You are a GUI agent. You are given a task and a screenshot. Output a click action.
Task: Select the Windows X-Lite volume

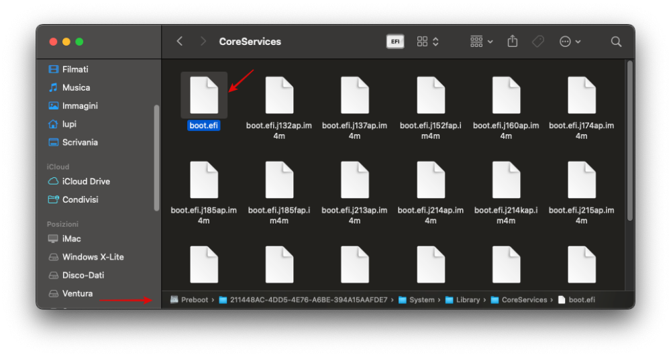click(86, 257)
